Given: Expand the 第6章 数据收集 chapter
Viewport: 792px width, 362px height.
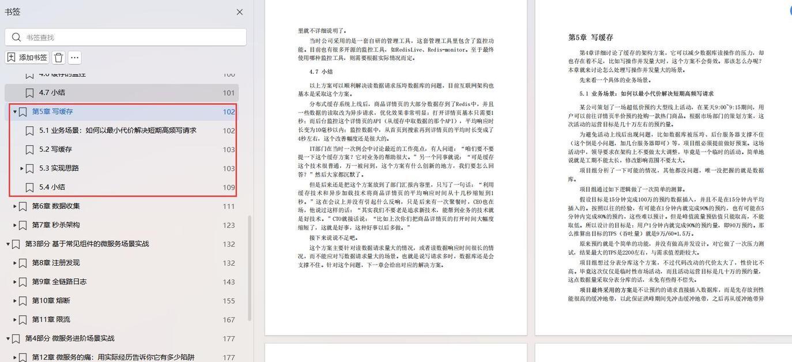Looking at the screenshot, I should tap(15, 206).
